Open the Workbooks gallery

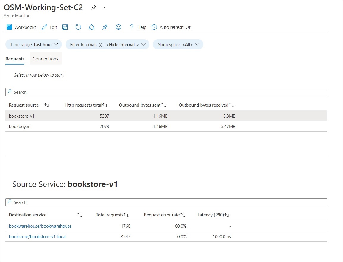(21, 27)
